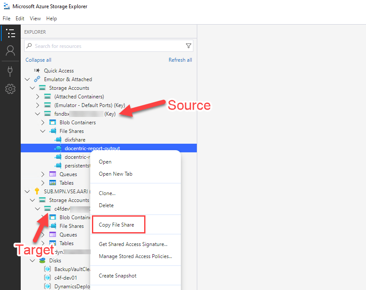Open the Explorer panel icon in sidebar

coord(10,33)
